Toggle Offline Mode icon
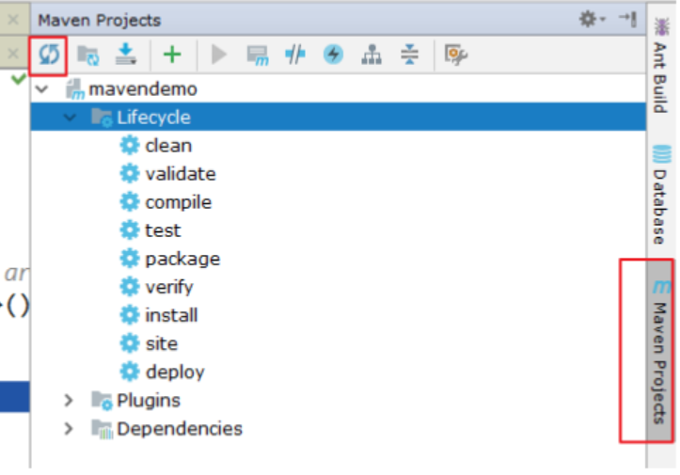The height and width of the screenshot is (475, 680). (x=295, y=55)
